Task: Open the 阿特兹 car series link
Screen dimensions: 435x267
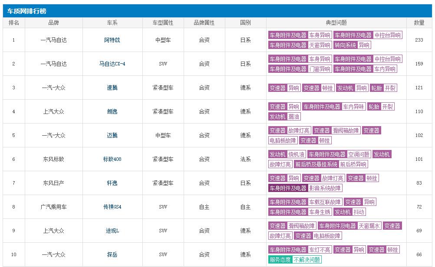Action: pos(112,40)
